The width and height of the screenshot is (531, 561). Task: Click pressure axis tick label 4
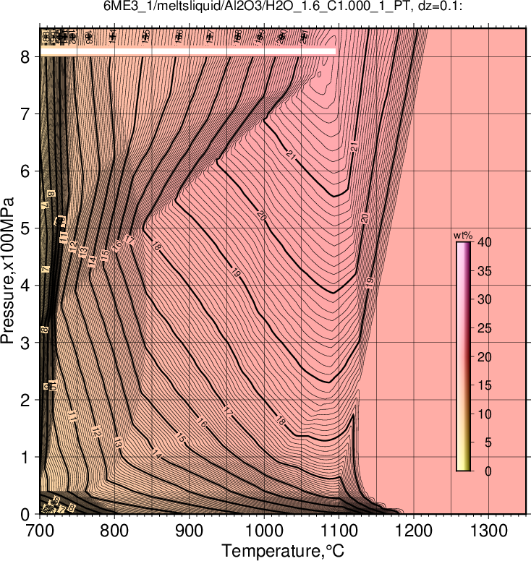[x=25, y=286]
